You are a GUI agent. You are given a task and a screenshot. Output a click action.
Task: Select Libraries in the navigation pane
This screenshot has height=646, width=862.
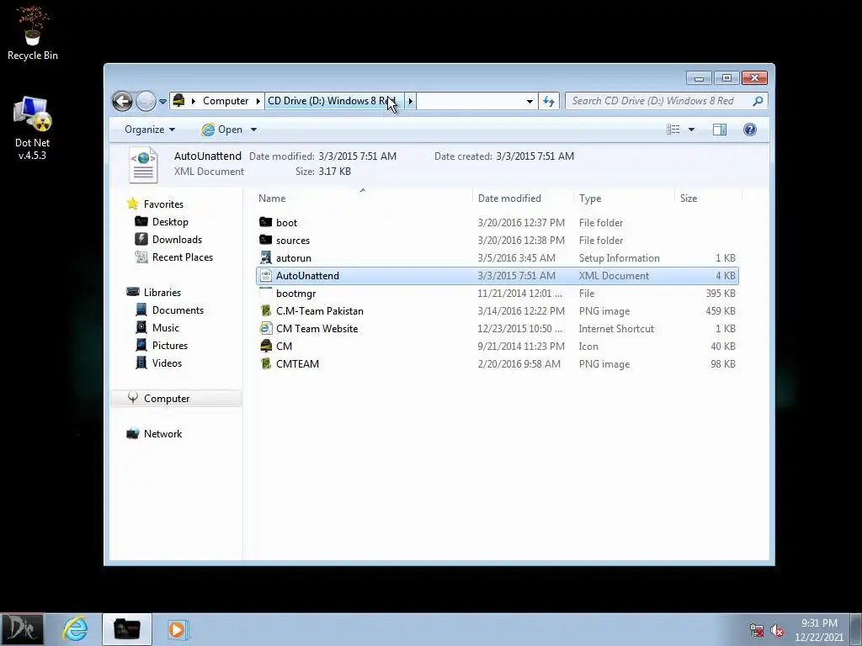tap(162, 292)
